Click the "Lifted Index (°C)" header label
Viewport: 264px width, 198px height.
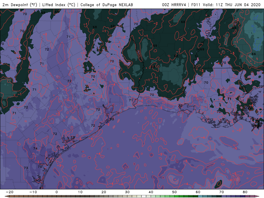(x=59, y=5)
